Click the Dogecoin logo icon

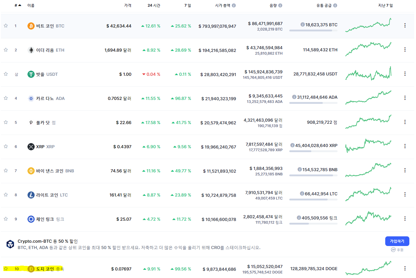[x=31, y=269]
